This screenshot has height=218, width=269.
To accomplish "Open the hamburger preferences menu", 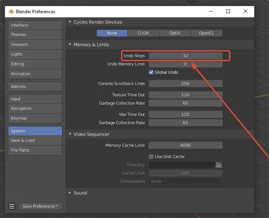I will (12, 206).
